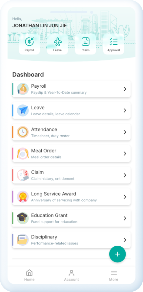The height and width of the screenshot is (292, 143).
Task: Select the Claim document shortcut icon
Action: (86, 42)
